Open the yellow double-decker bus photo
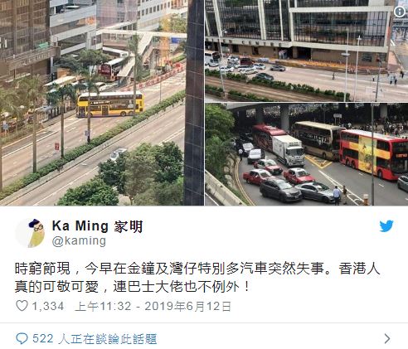 102,103
